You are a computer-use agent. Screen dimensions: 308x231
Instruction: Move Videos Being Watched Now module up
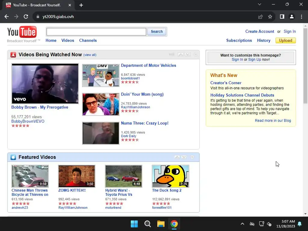coord(180,54)
